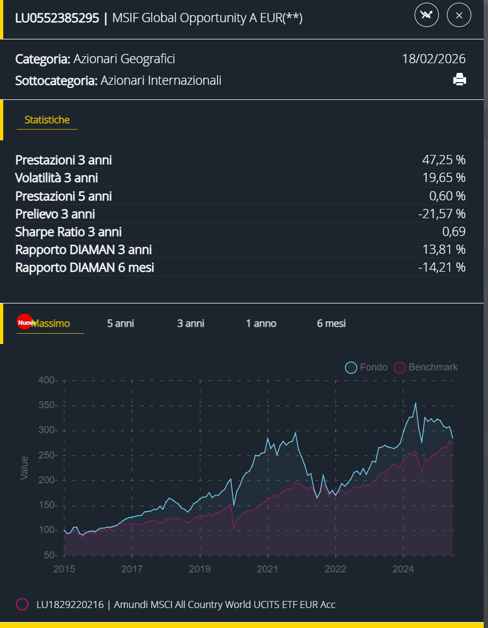Screen dimensions: 488x628
Task: Click the Rapporto DIAMAN 6 mesi row
Action: [x=240, y=267]
